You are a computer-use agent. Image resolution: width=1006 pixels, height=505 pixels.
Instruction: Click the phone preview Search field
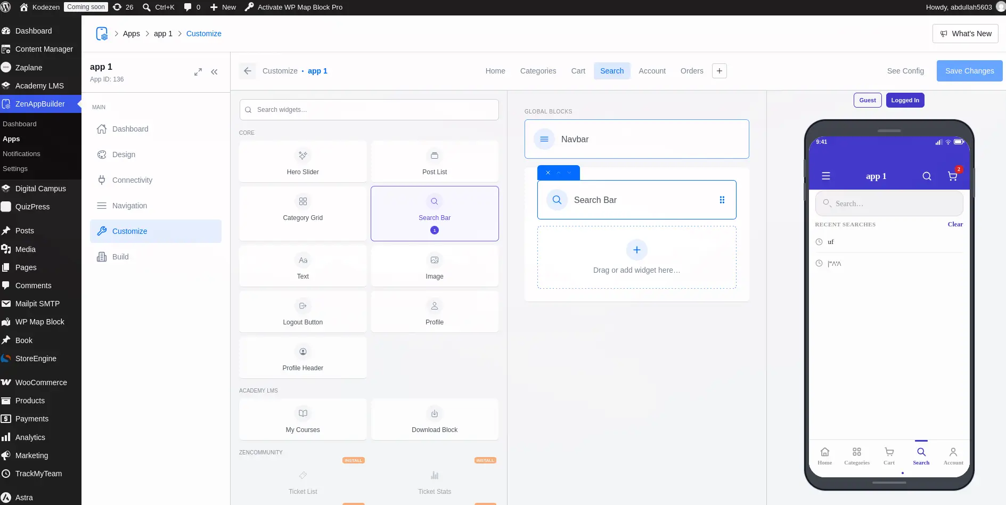889,203
